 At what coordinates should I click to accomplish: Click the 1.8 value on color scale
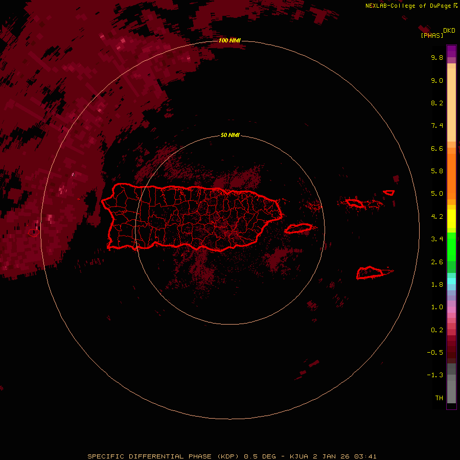point(437,285)
